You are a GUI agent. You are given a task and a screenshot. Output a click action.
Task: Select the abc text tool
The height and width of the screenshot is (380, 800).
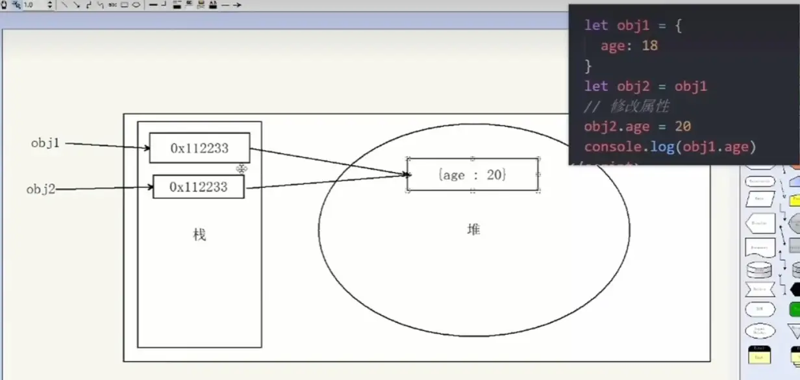tap(113, 5)
